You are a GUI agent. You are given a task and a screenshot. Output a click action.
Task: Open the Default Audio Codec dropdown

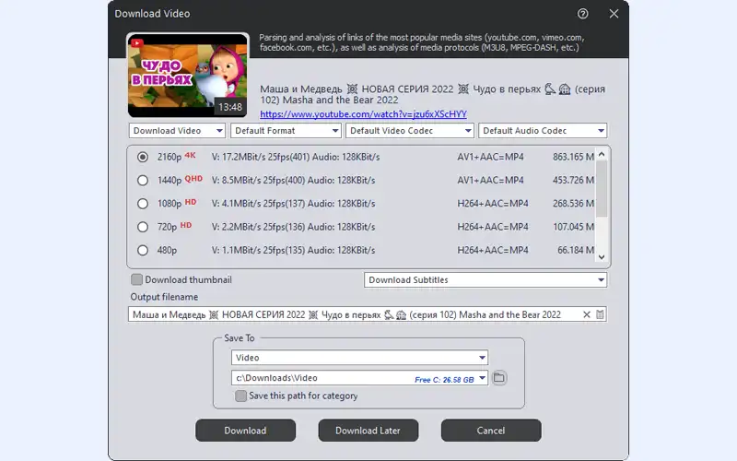[x=543, y=131]
